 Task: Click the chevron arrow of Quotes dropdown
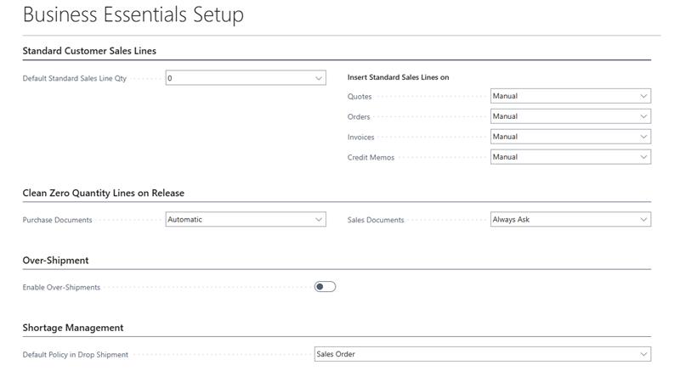pos(643,96)
